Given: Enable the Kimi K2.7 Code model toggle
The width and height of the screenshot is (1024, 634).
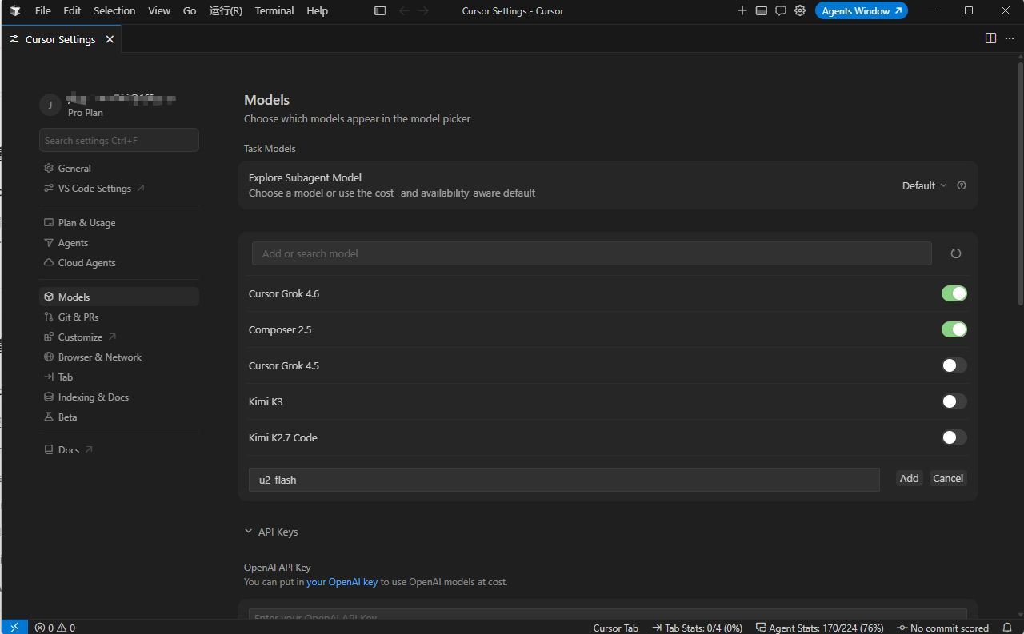Looking at the screenshot, I should click(954, 437).
